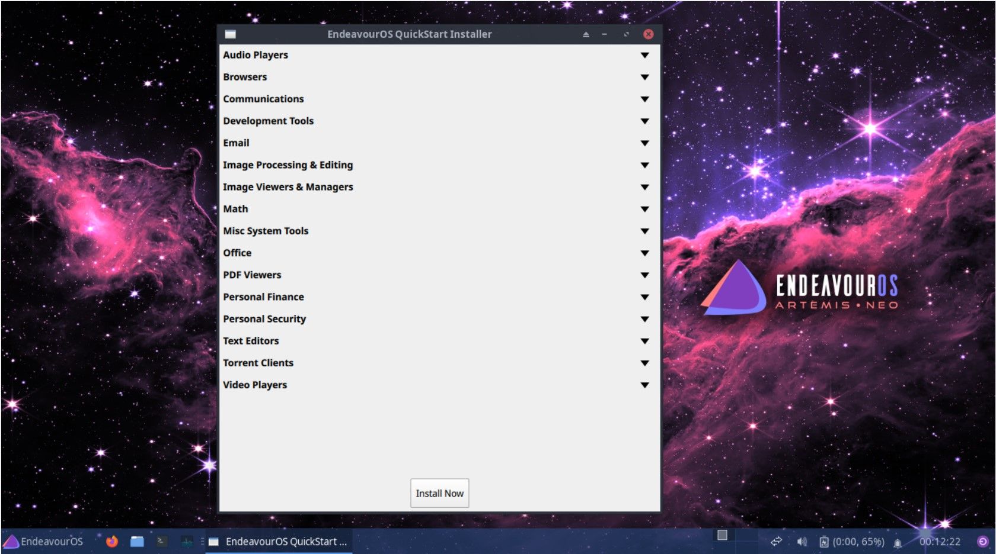Image resolution: width=996 pixels, height=554 pixels.
Task: Open the session logout button
Action: [982, 542]
